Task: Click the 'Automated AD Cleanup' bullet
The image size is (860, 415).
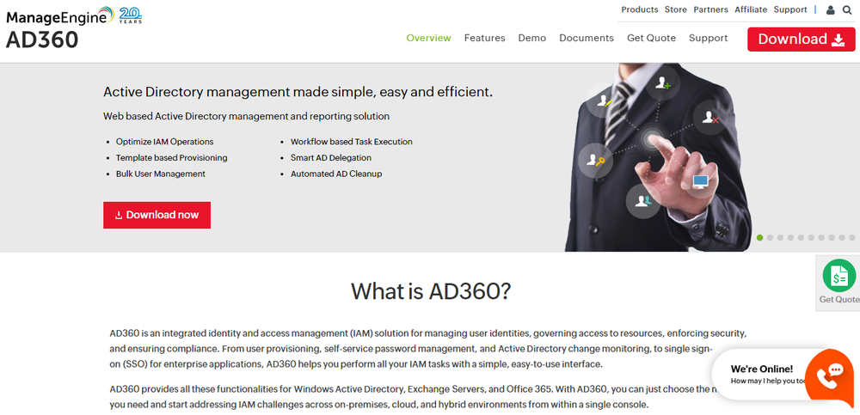Action: pos(336,174)
